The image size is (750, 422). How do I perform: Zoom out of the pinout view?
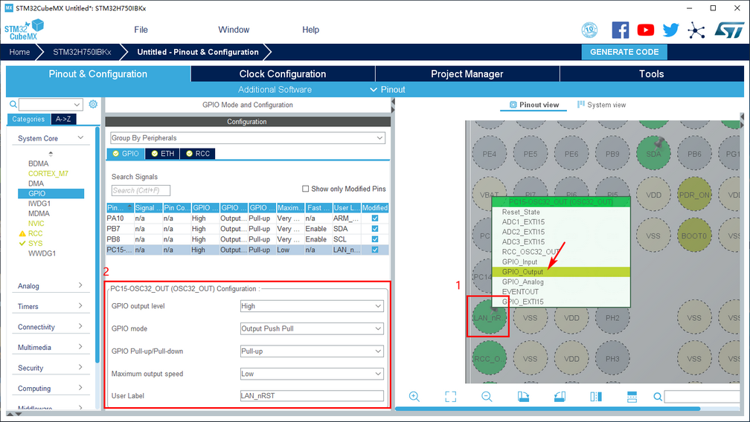click(487, 397)
